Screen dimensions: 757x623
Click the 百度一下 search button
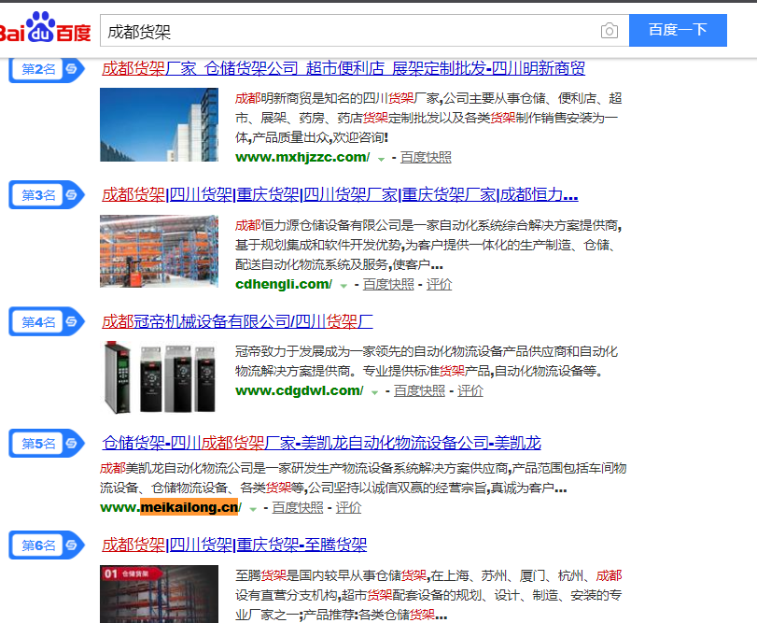coord(678,31)
